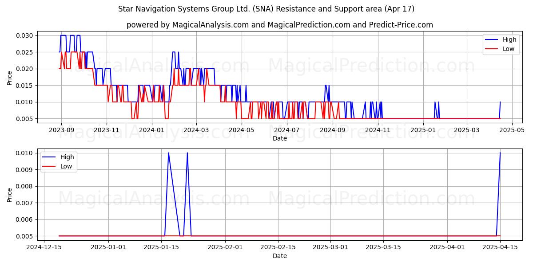Click the '2025-01-01' x-axis label on the bottom chart

coord(108,247)
